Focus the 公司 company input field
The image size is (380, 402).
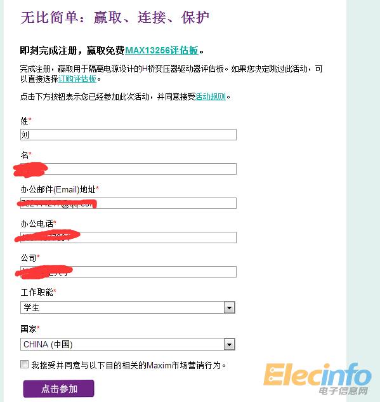click(x=128, y=272)
